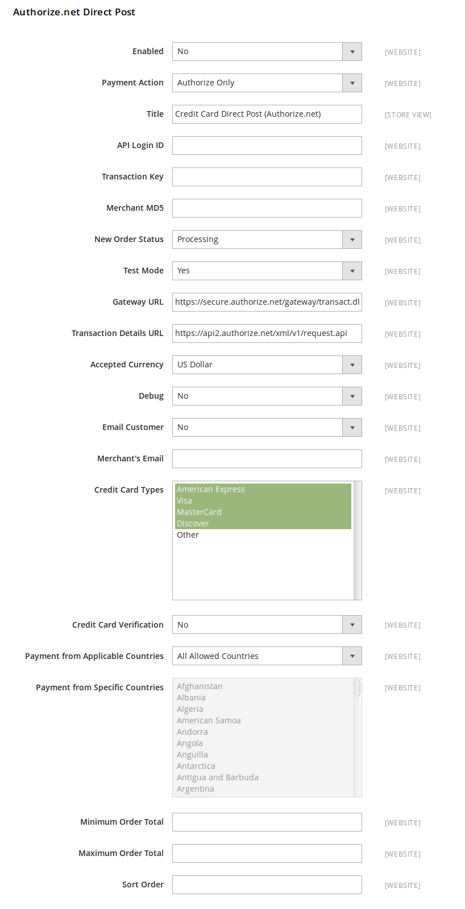Screen dimensions: 465x909
Task: Click American Samoa in Specific Countries list
Action: coord(263,720)
